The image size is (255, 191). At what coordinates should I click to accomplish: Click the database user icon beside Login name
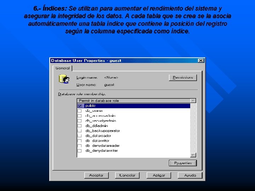64,79
